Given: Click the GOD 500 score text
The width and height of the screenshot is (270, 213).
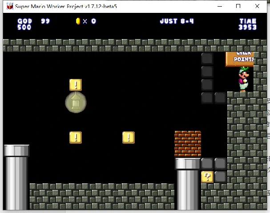Looking at the screenshot, I should [x=24, y=24].
